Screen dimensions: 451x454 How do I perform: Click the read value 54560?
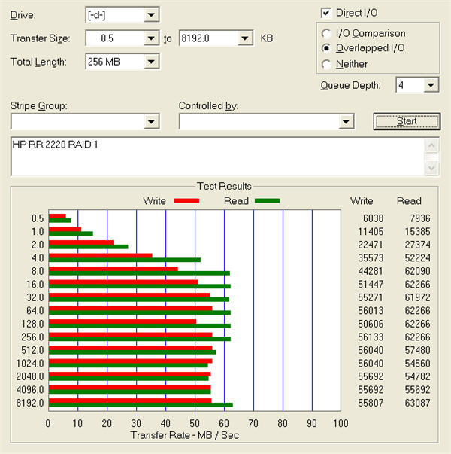click(x=417, y=364)
